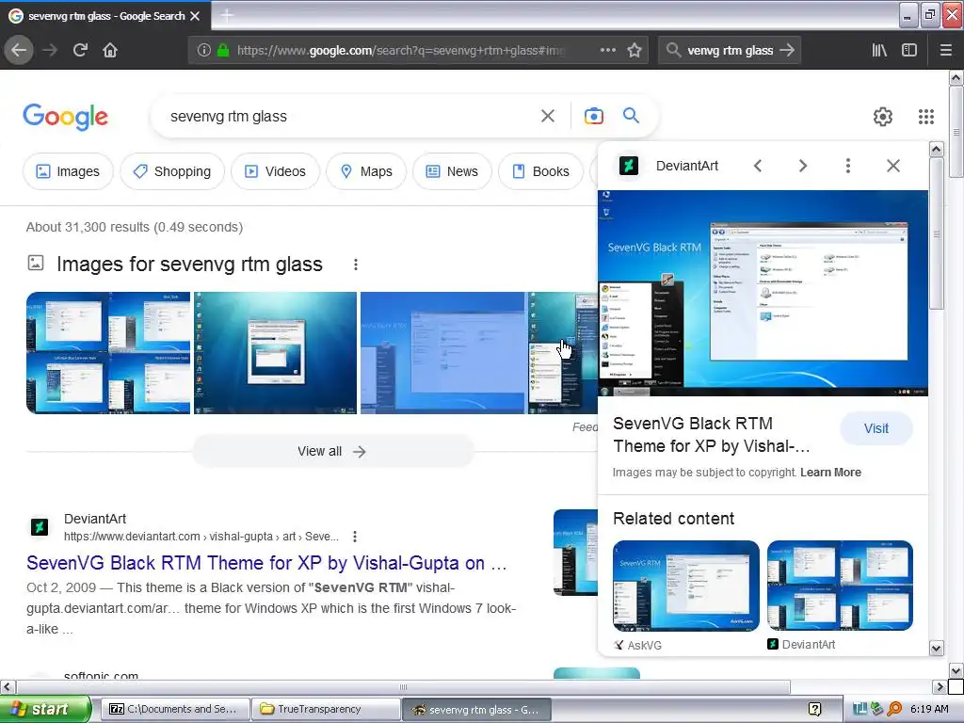Click the View all images button
The image size is (964, 723).
332,451
